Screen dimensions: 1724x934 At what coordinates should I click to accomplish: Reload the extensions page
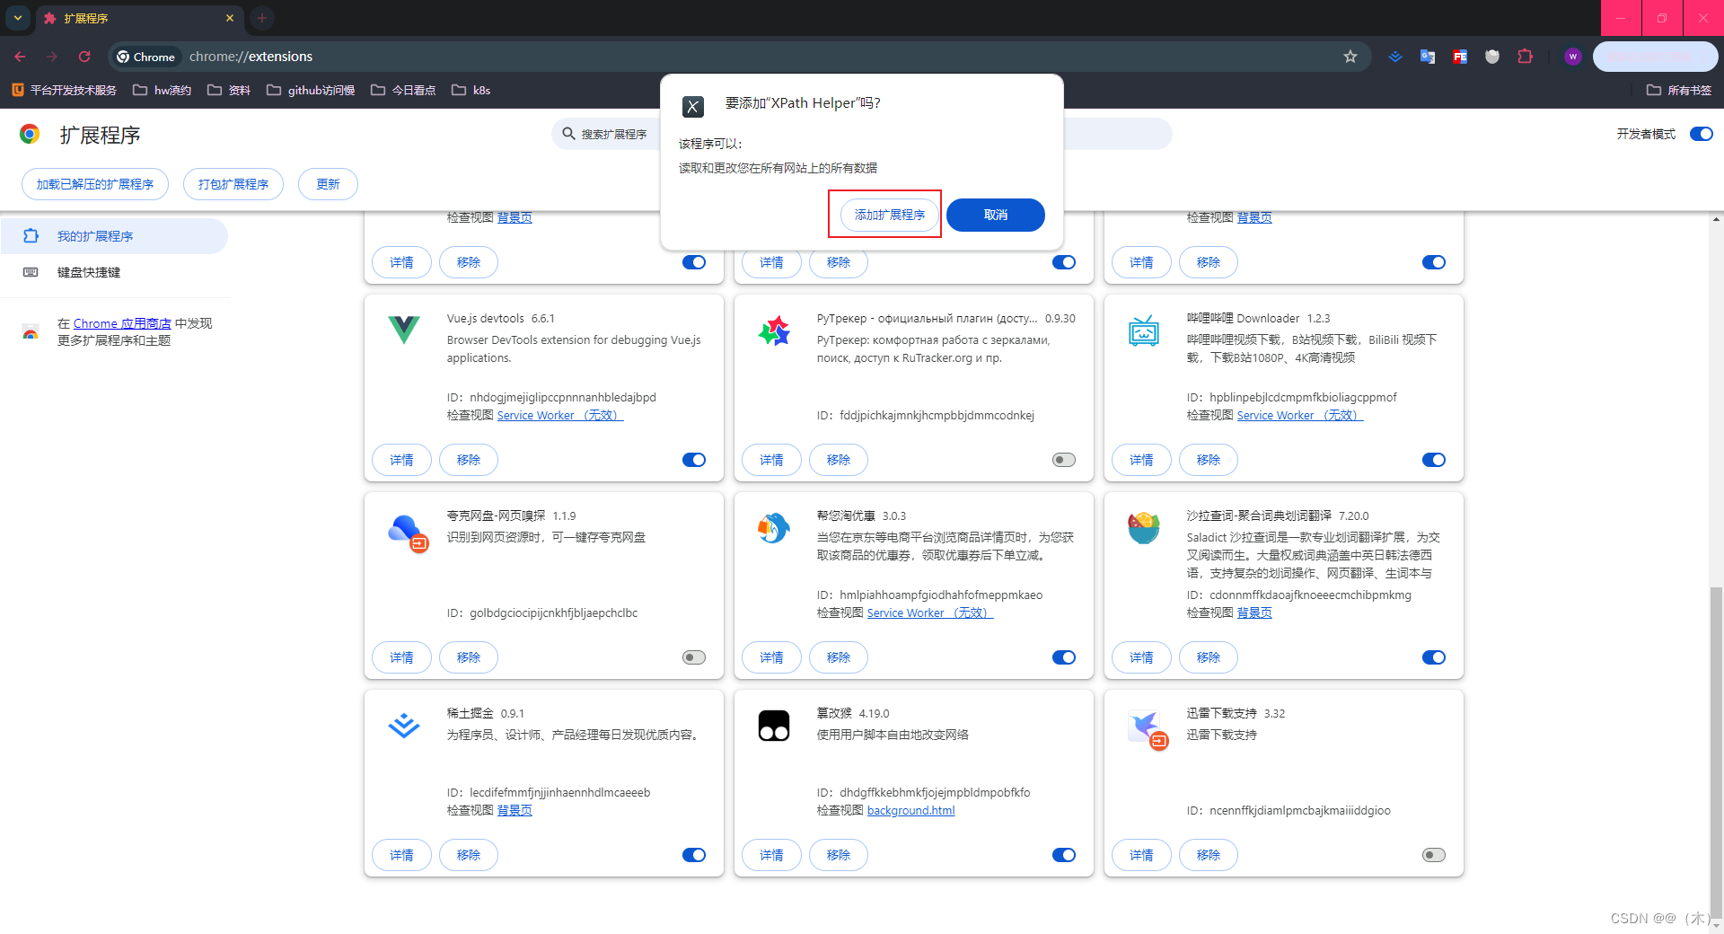click(x=84, y=57)
